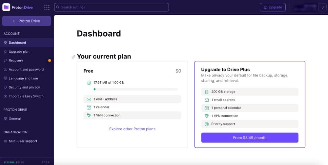328x165 pixels.
Task: Open the Proton apps grid switcher
Action: [47, 7]
